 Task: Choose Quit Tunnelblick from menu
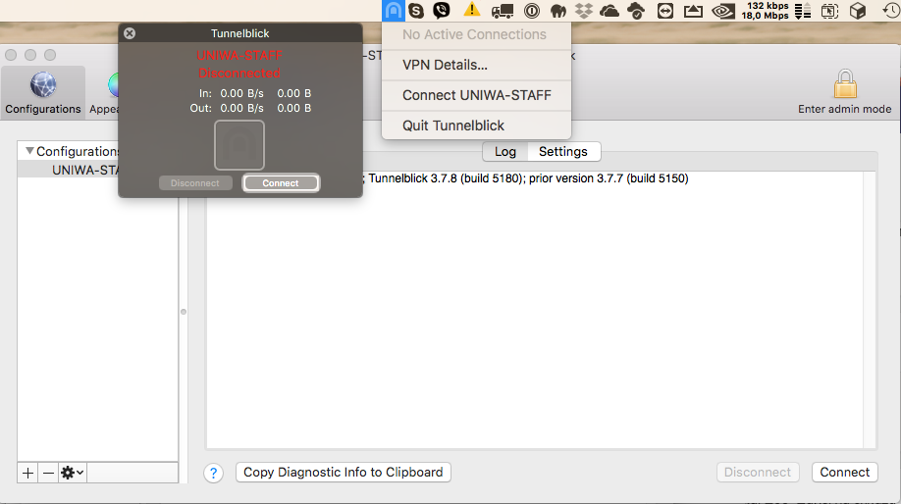coord(476,126)
